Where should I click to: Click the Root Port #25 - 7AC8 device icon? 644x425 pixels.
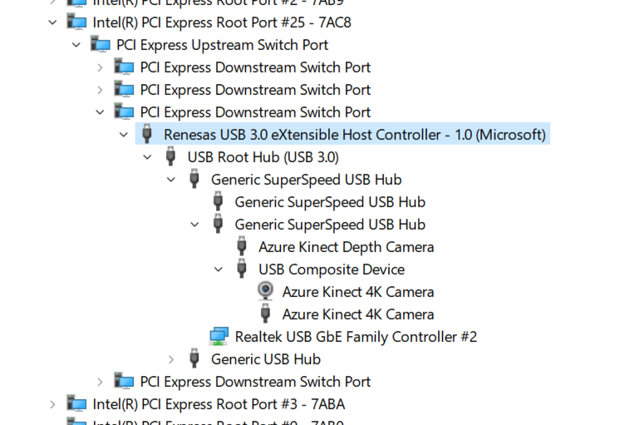[x=77, y=22]
